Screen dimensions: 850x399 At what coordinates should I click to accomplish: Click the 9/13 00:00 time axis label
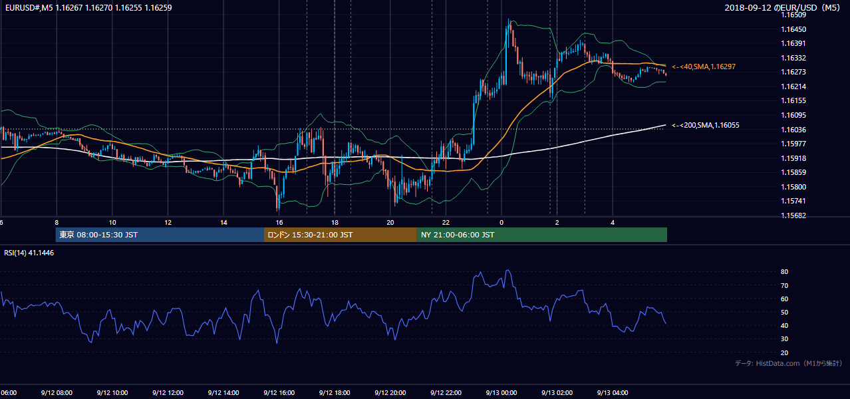pos(501,392)
